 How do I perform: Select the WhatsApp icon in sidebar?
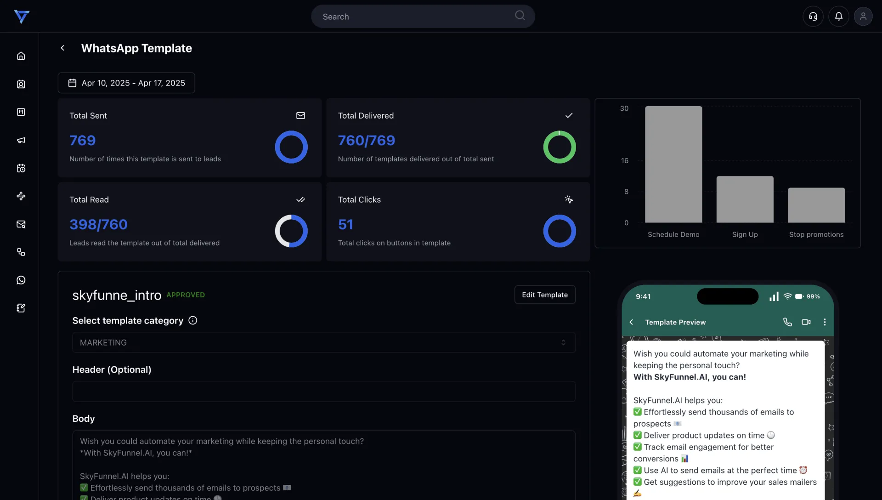pos(21,280)
